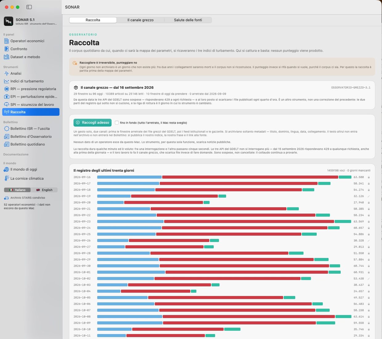382x339 pixels.
Task: Open Bollettino ISR — l'uscita
Action: coord(30,129)
